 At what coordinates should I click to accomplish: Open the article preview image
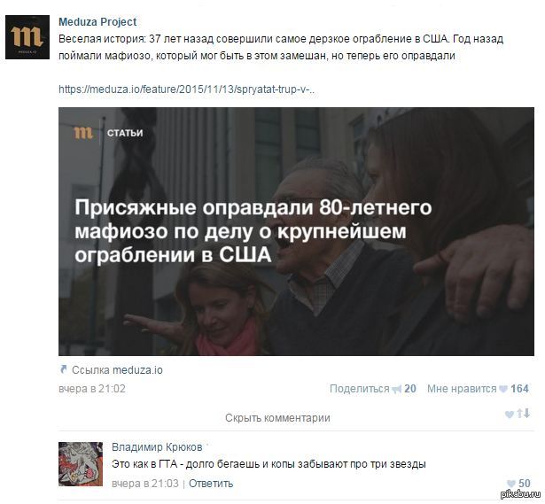[x=296, y=232]
